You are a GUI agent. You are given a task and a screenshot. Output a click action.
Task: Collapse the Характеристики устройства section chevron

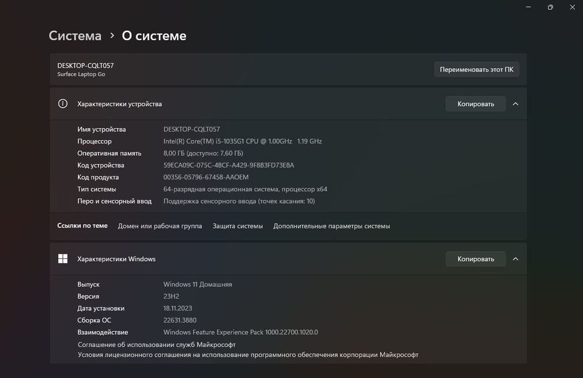pos(515,104)
